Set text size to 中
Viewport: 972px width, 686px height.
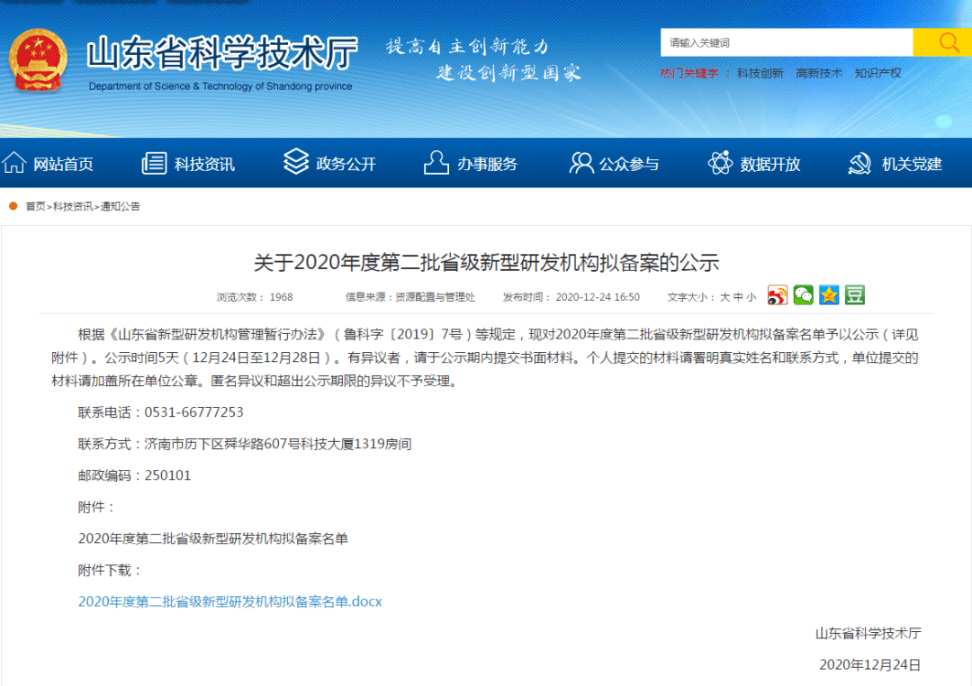pos(738,297)
